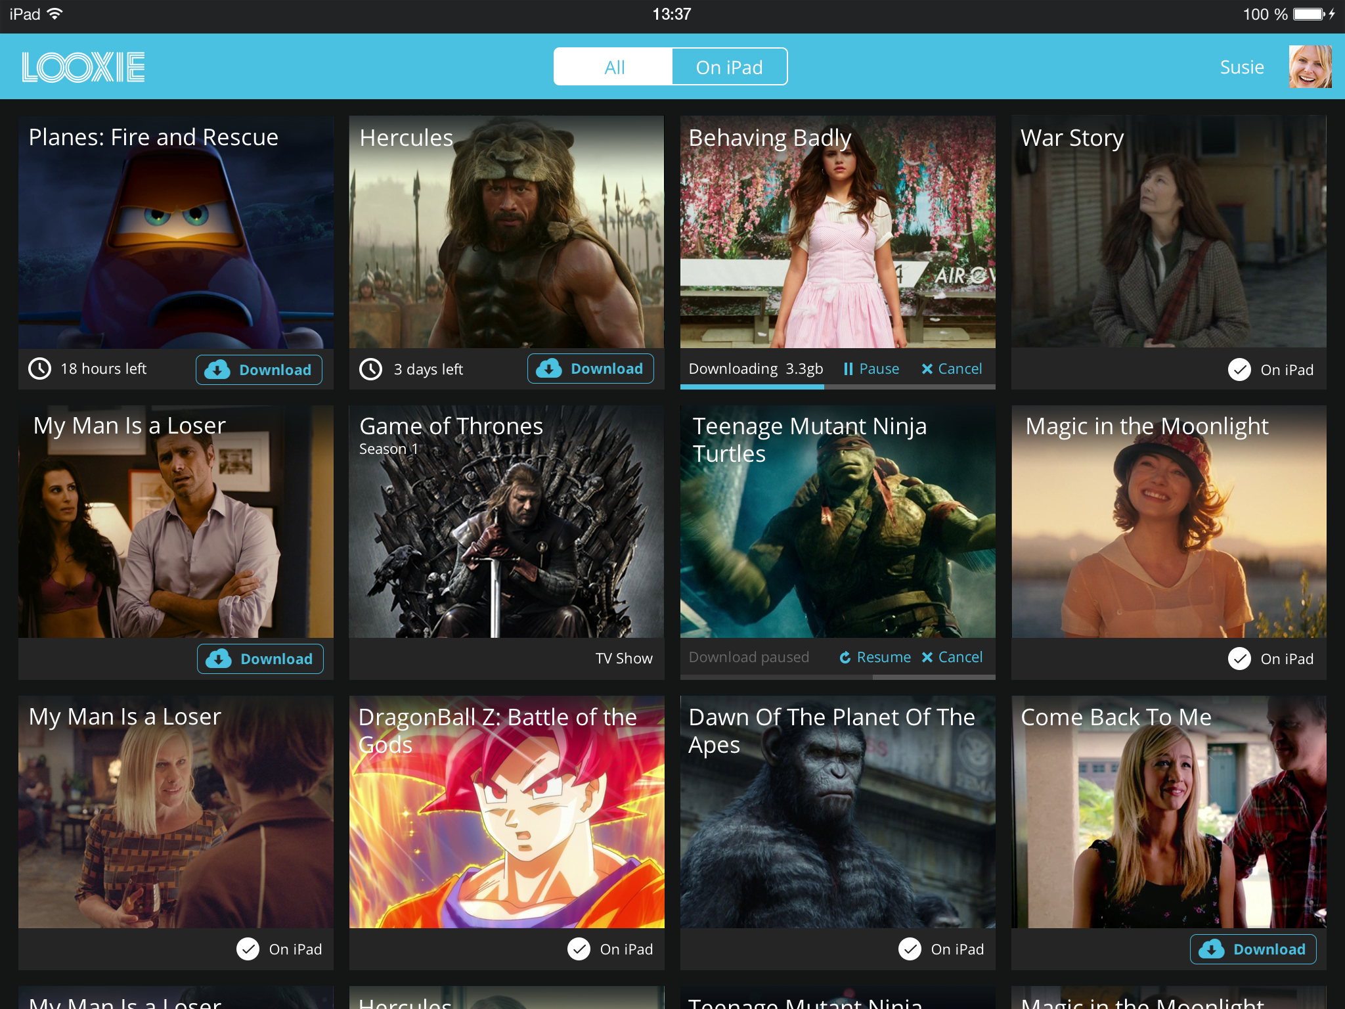Open Planes: Fire and Rescue thumbnail
Image resolution: width=1345 pixels, height=1009 pixels.
[x=176, y=233]
